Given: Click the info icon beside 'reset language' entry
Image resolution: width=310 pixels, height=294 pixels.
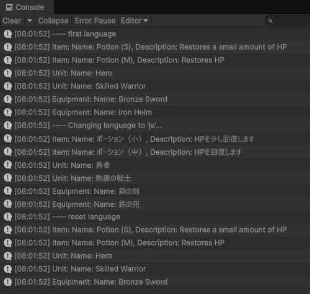Looking at the screenshot, I should pos(7,217).
